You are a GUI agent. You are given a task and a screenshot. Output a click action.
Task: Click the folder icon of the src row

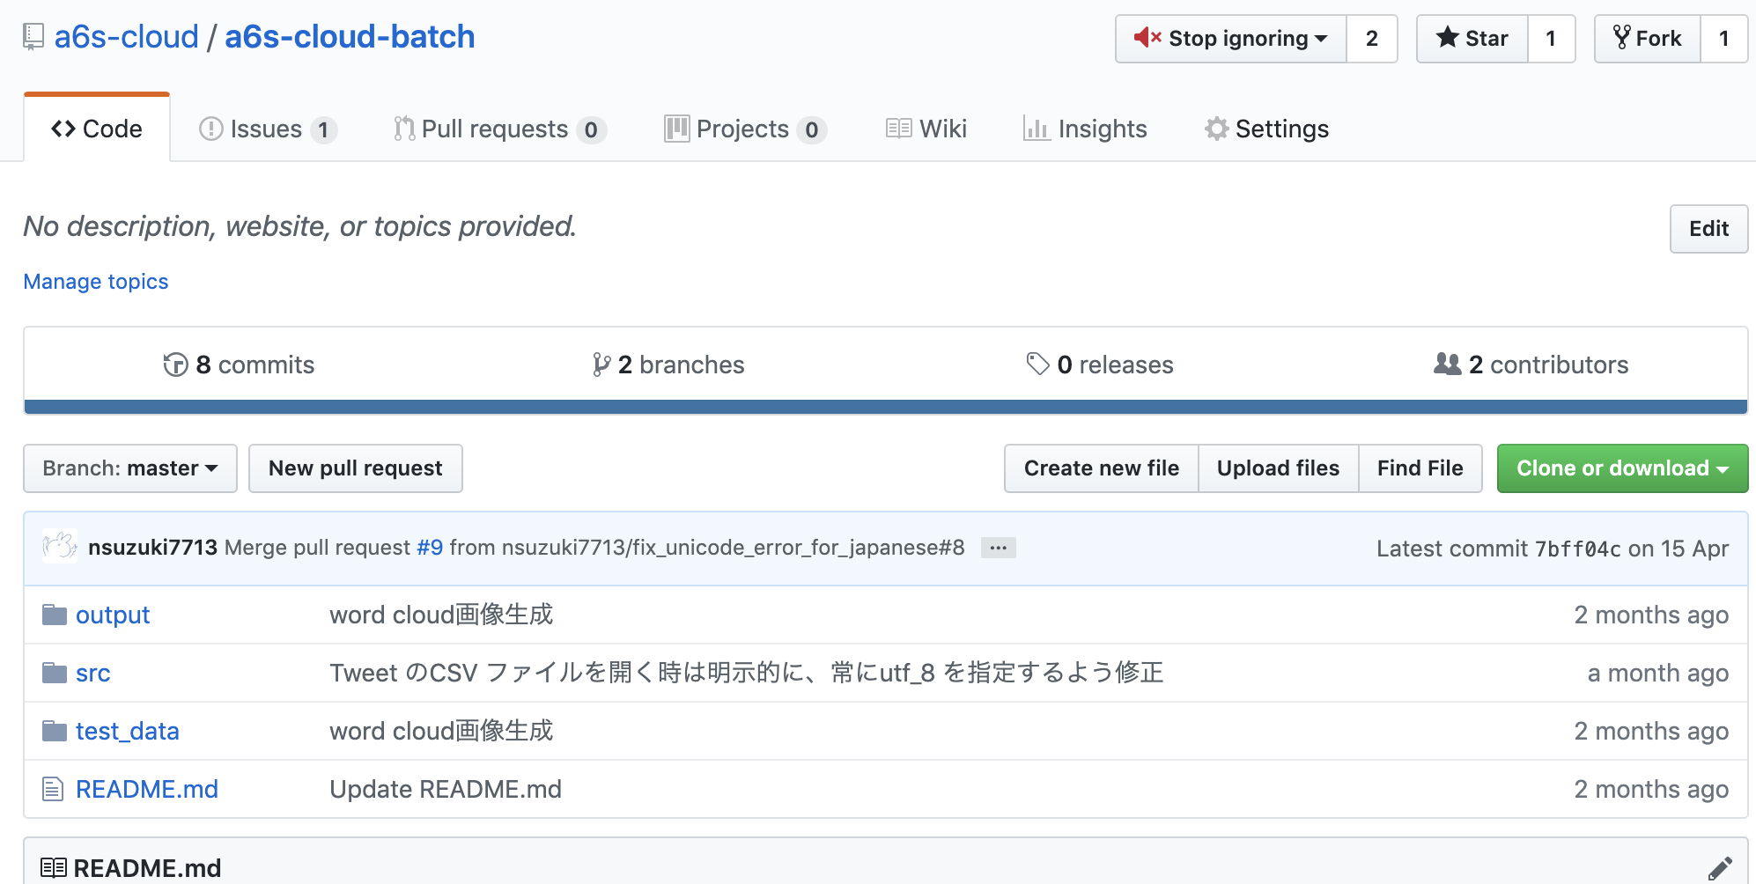[55, 673]
